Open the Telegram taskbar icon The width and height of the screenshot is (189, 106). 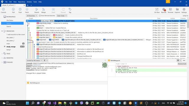[76, 103]
